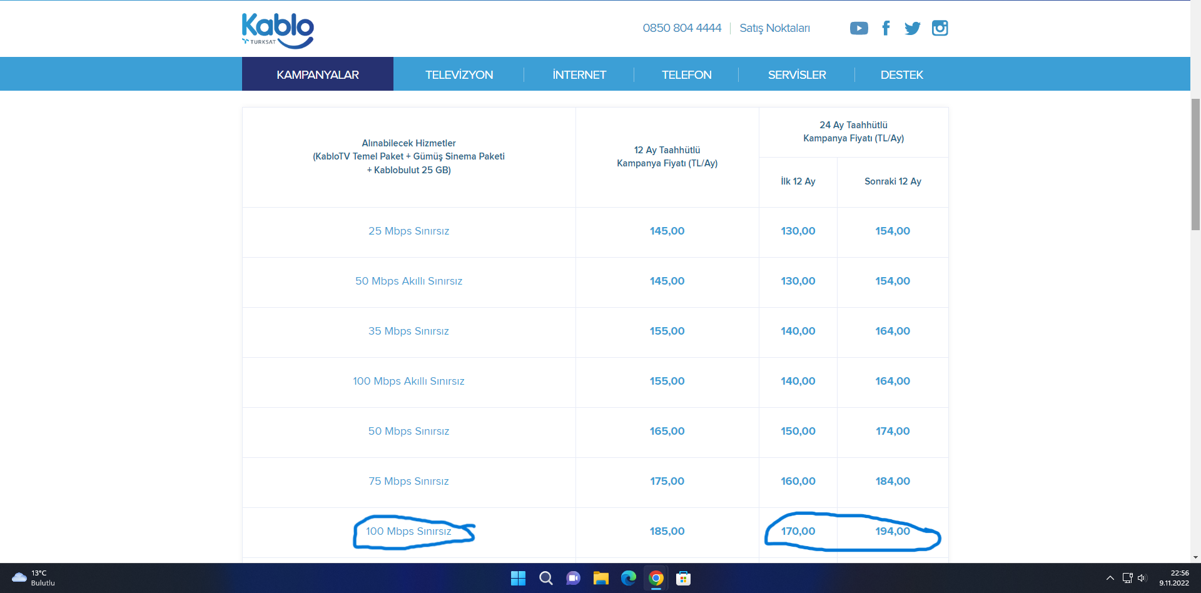Switch to Google Chrome in the taskbar
This screenshot has height=593, width=1201.
(x=656, y=578)
